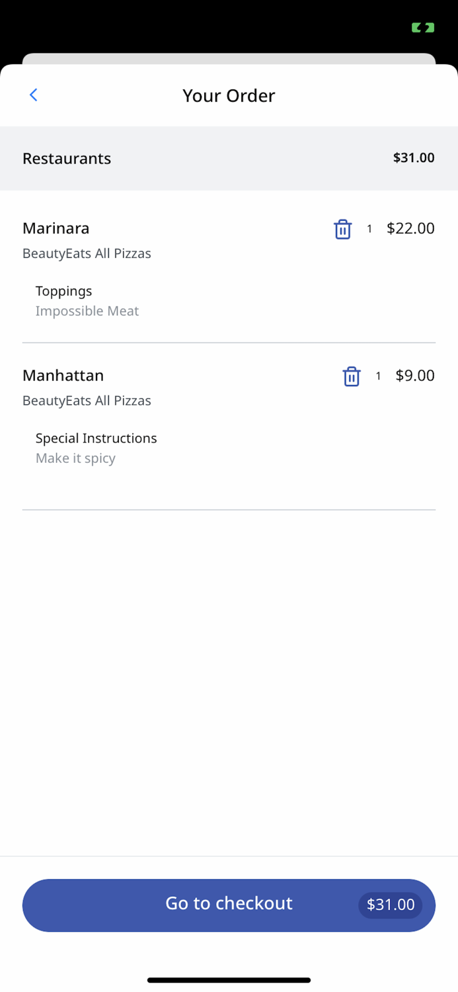Select the blue back arrow icon
Screen dimensions: 458x992
(x=33, y=95)
